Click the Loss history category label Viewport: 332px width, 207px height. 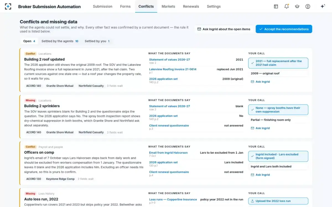(46, 194)
